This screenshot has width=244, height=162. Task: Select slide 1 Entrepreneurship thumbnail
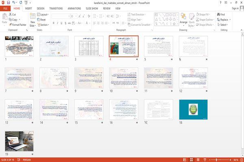pyautogui.click(x=19, y=46)
